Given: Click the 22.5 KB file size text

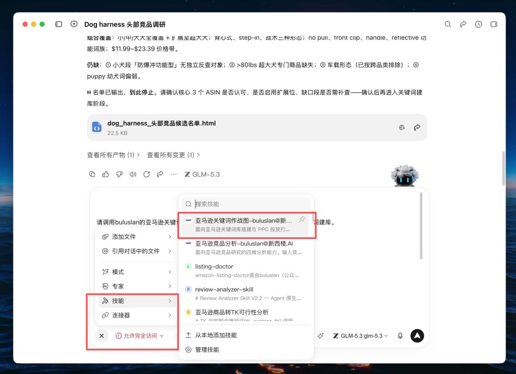Looking at the screenshot, I should pos(117,133).
